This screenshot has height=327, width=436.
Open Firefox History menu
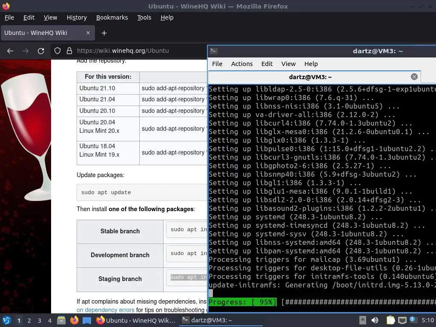click(77, 17)
